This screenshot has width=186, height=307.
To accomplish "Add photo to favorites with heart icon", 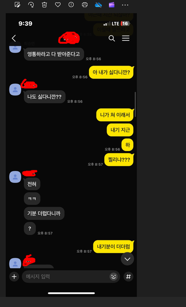I will tap(58, 5).
